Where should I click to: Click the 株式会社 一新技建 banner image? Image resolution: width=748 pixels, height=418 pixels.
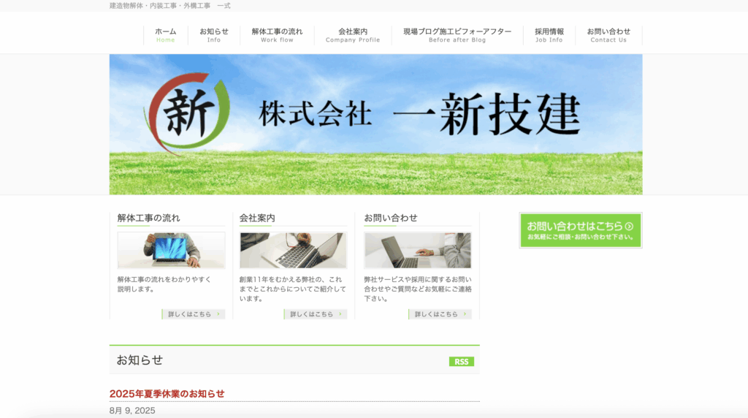(x=376, y=124)
